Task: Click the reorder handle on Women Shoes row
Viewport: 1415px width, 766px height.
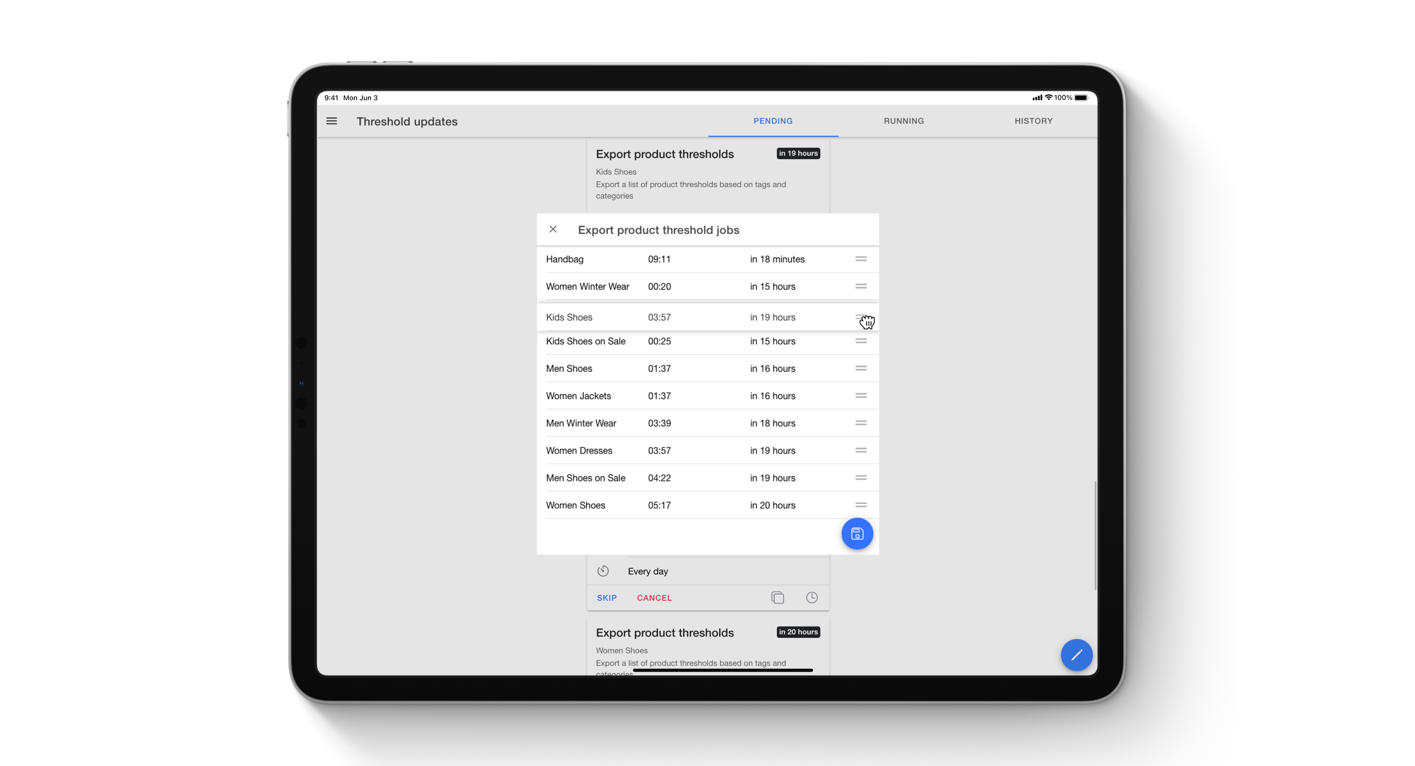Action: coord(860,504)
